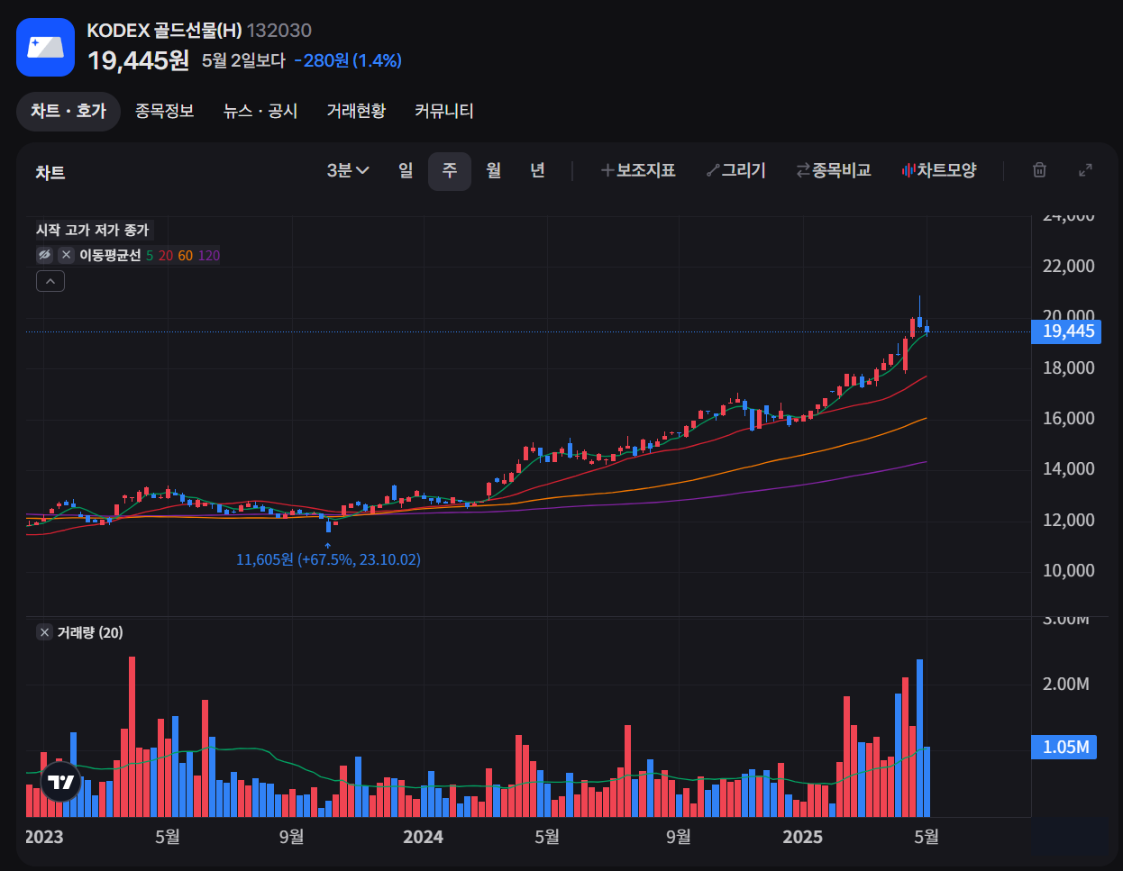
Task: Open the 종목정보 tab
Action: pos(165,111)
